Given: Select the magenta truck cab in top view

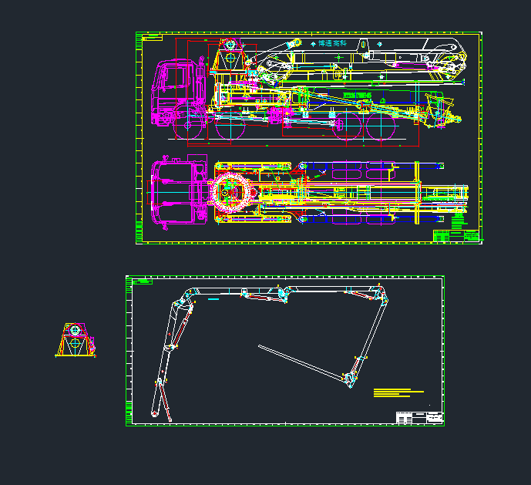Looking at the screenshot, I should click(x=173, y=191).
